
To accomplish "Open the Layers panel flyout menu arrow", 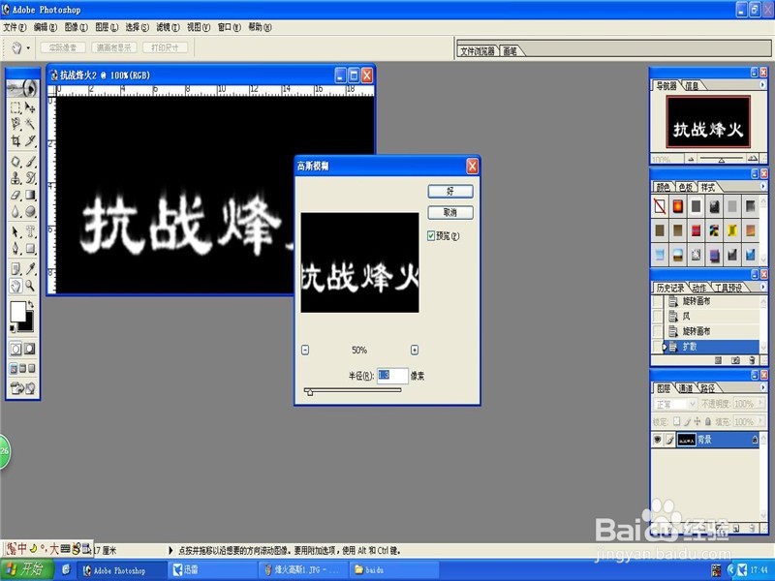I will (762, 387).
